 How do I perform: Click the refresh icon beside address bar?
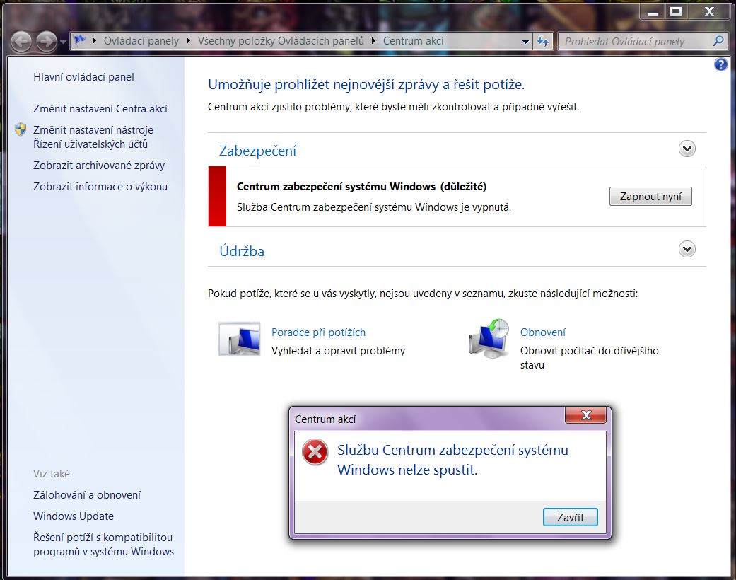pyautogui.click(x=543, y=41)
